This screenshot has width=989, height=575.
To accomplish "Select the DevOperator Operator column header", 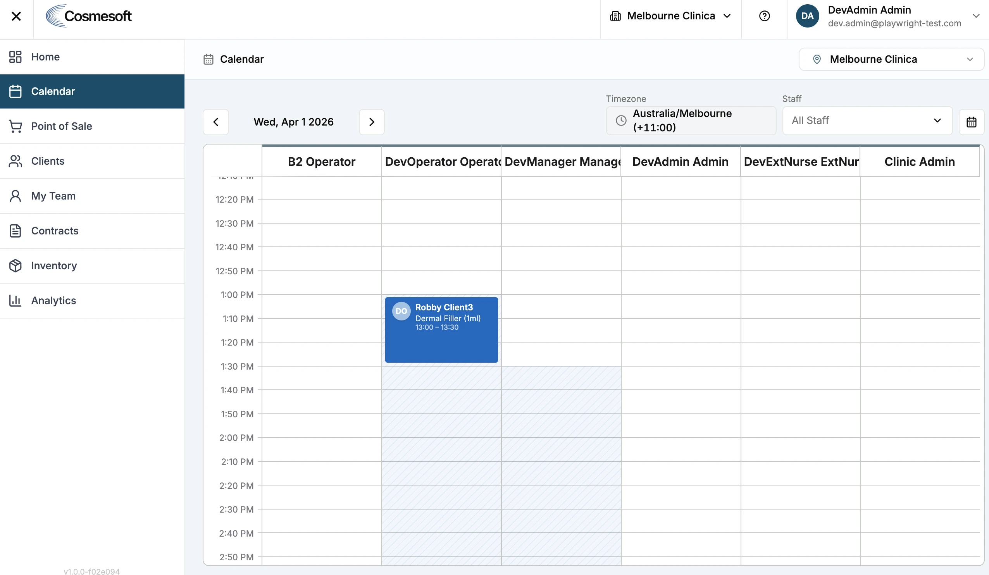I will coord(441,162).
